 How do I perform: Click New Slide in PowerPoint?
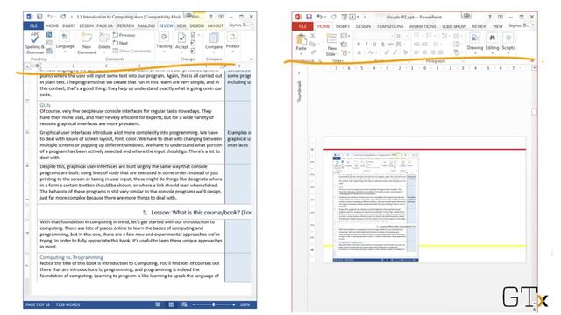click(331, 45)
